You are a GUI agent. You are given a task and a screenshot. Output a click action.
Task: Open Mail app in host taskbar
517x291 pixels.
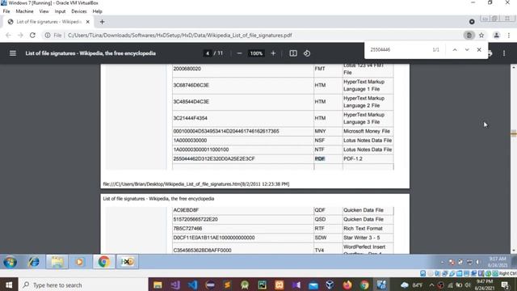313,285
